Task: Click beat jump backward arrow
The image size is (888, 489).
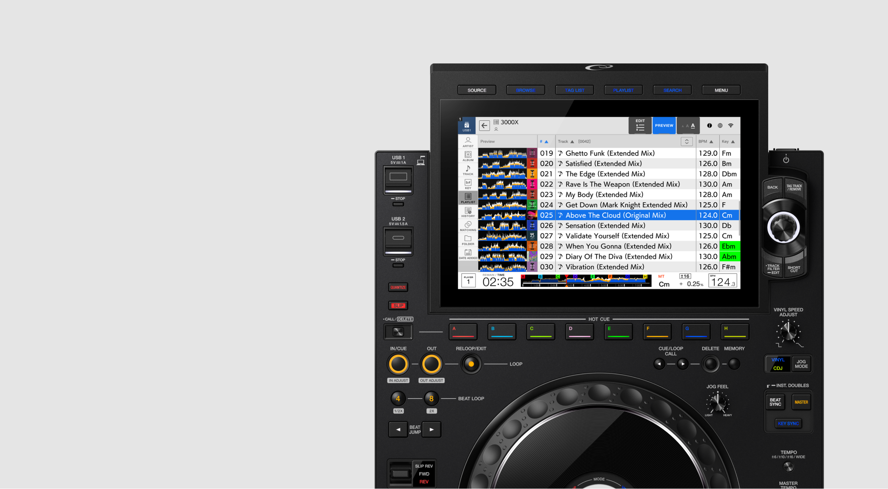Action: pyautogui.click(x=398, y=429)
